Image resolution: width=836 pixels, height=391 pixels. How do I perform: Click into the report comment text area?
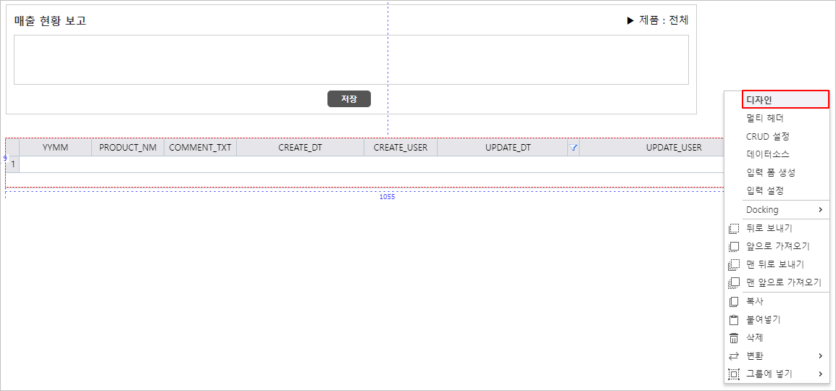click(x=351, y=59)
